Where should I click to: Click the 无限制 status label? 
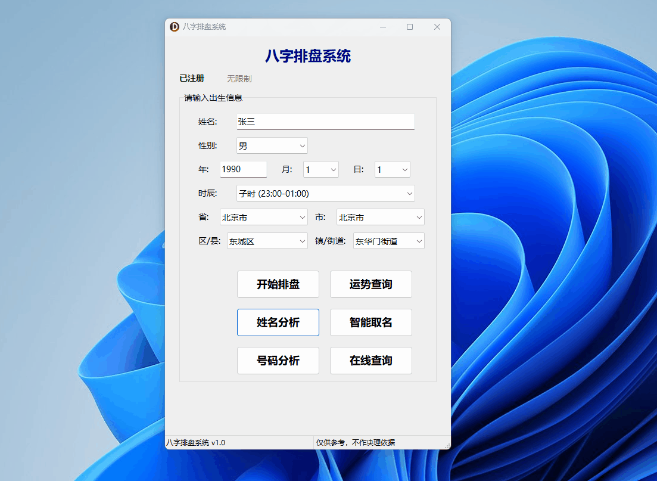click(238, 78)
